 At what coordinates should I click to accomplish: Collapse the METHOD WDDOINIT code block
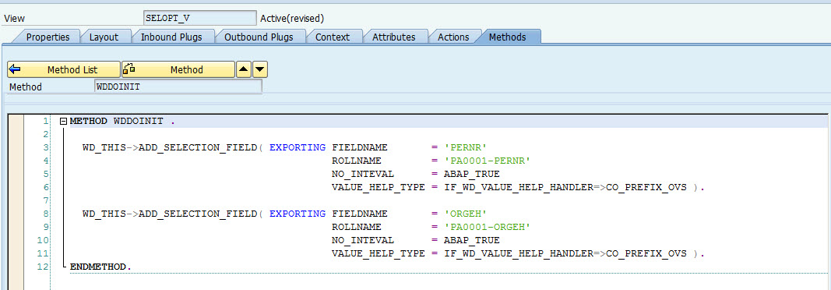click(63, 122)
